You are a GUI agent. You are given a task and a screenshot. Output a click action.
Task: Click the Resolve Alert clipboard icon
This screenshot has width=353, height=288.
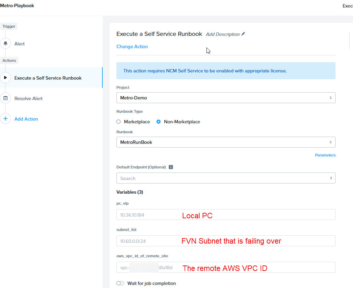click(x=5, y=98)
